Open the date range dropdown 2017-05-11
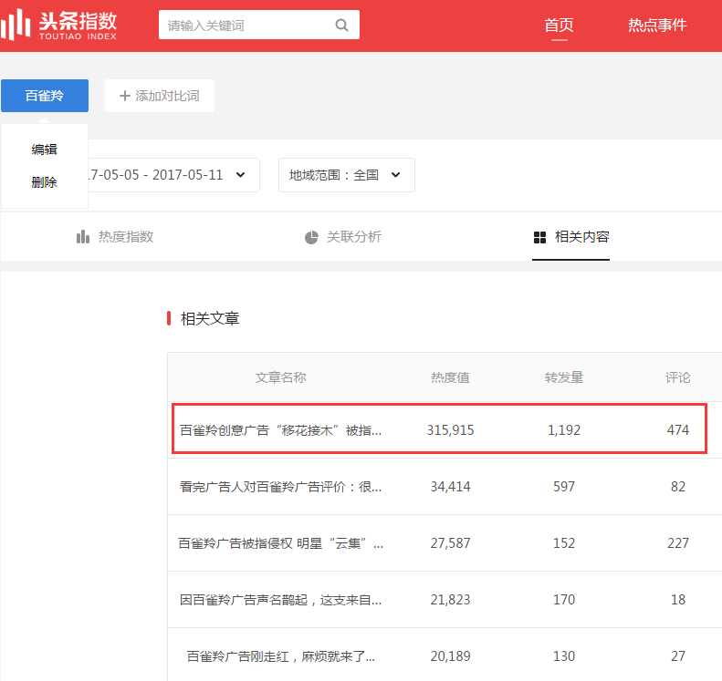722x681 pixels. (x=174, y=175)
